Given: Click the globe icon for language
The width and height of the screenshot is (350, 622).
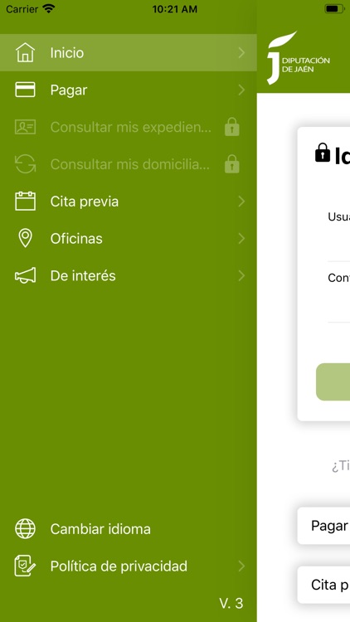Looking at the screenshot, I should [25, 529].
